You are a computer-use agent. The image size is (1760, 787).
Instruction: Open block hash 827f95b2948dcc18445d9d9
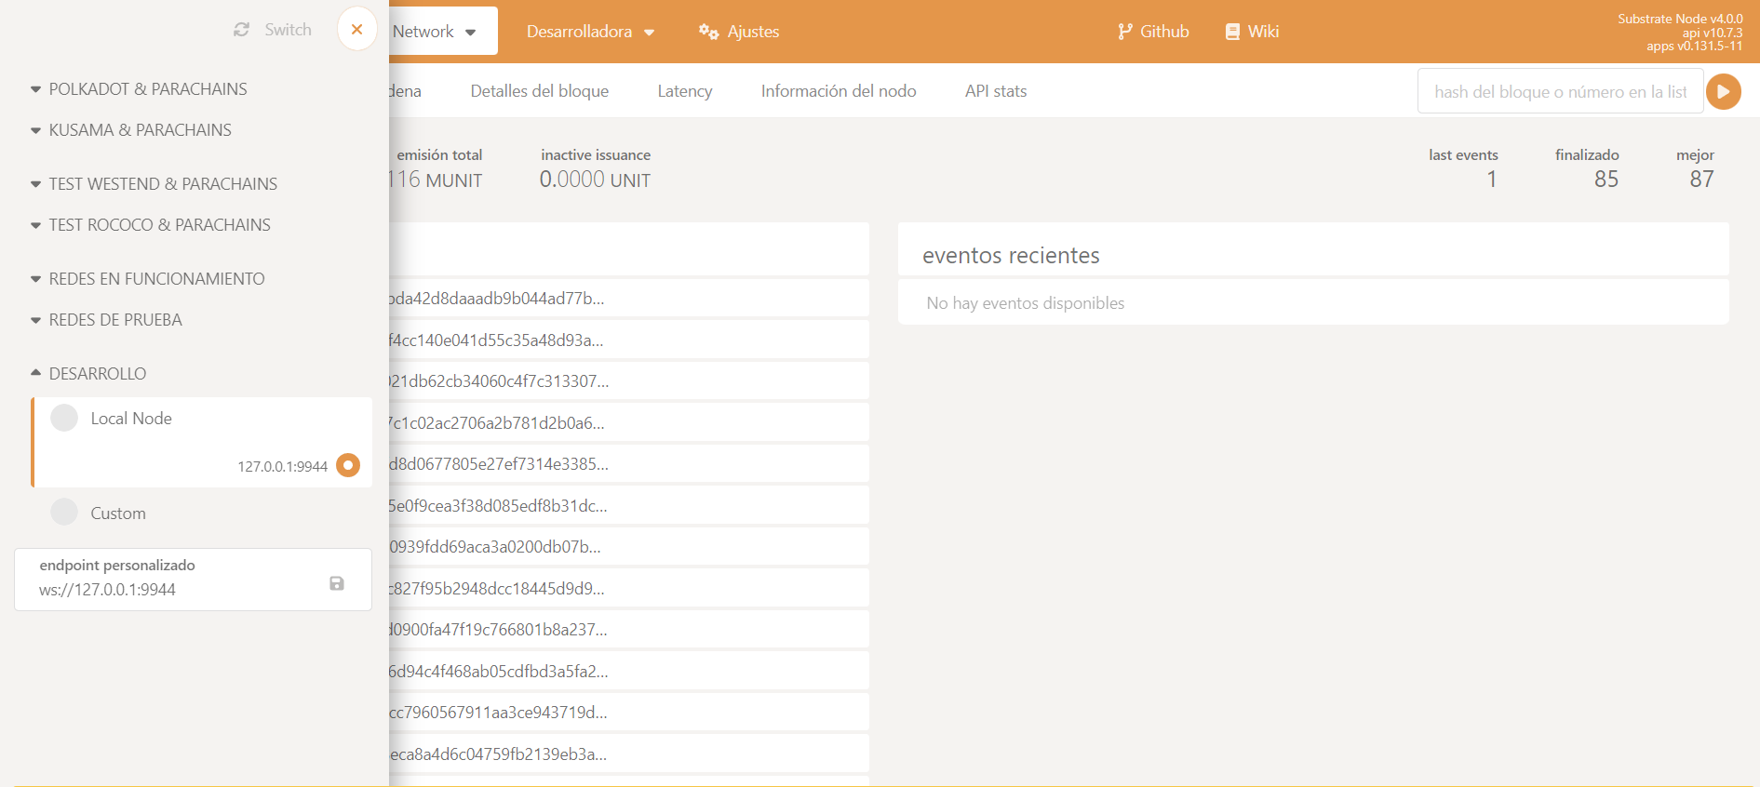pyautogui.click(x=497, y=589)
